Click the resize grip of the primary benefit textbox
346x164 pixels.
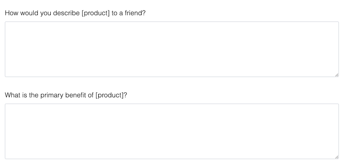coord(336,157)
